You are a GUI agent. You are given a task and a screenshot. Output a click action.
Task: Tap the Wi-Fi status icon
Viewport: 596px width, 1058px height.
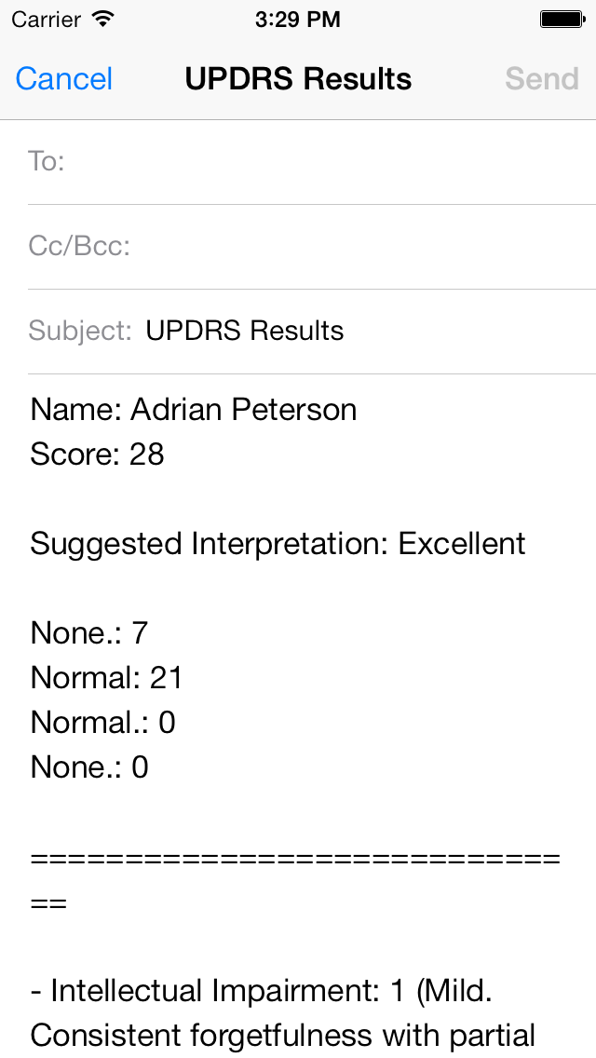(x=103, y=19)
